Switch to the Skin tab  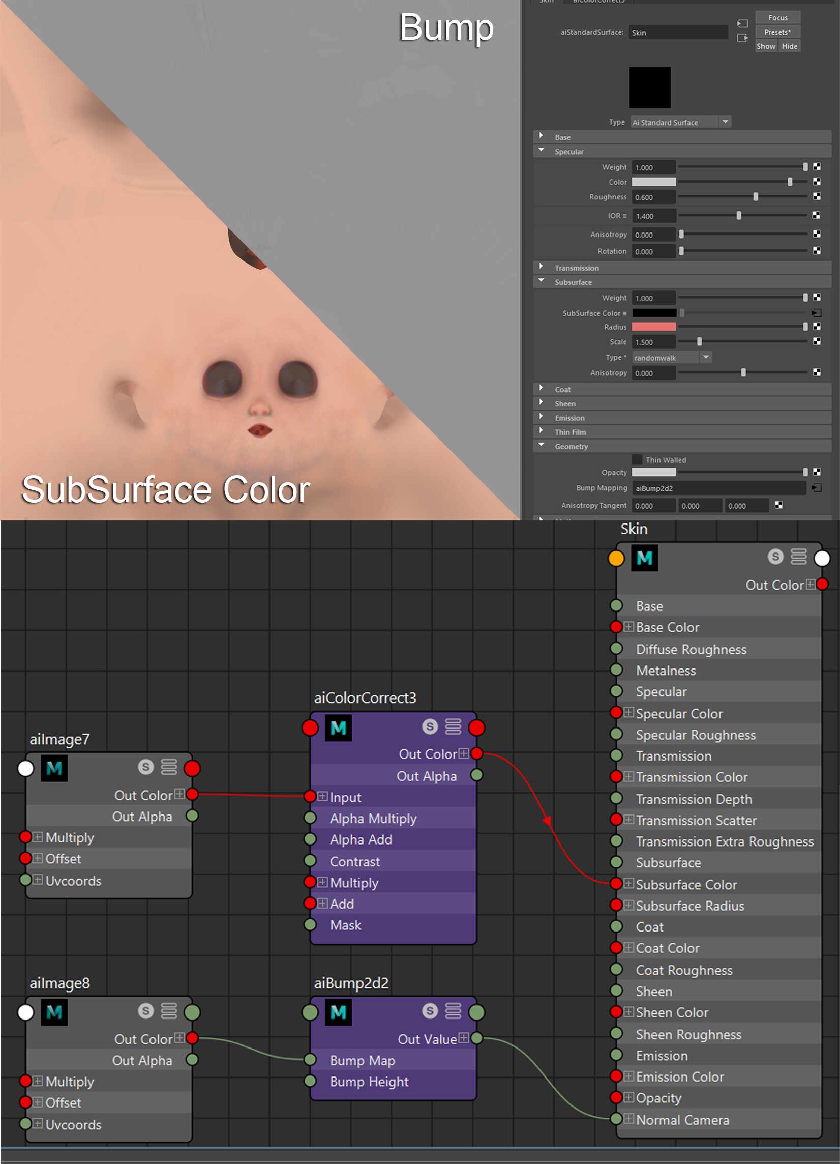[546, 3]
